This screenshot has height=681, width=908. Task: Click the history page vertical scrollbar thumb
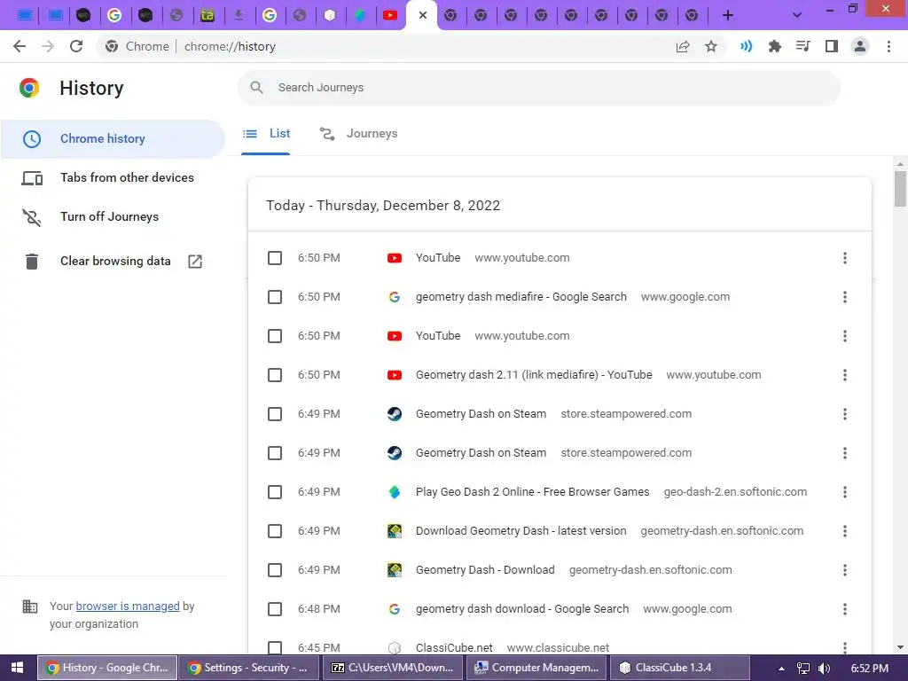pos(900,189)
